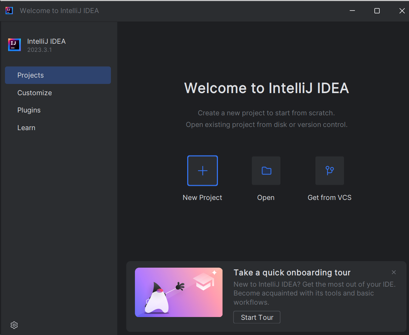Minimize the welcome window
The width and height of the screenshot is (409, 335).
pos(352,11)
